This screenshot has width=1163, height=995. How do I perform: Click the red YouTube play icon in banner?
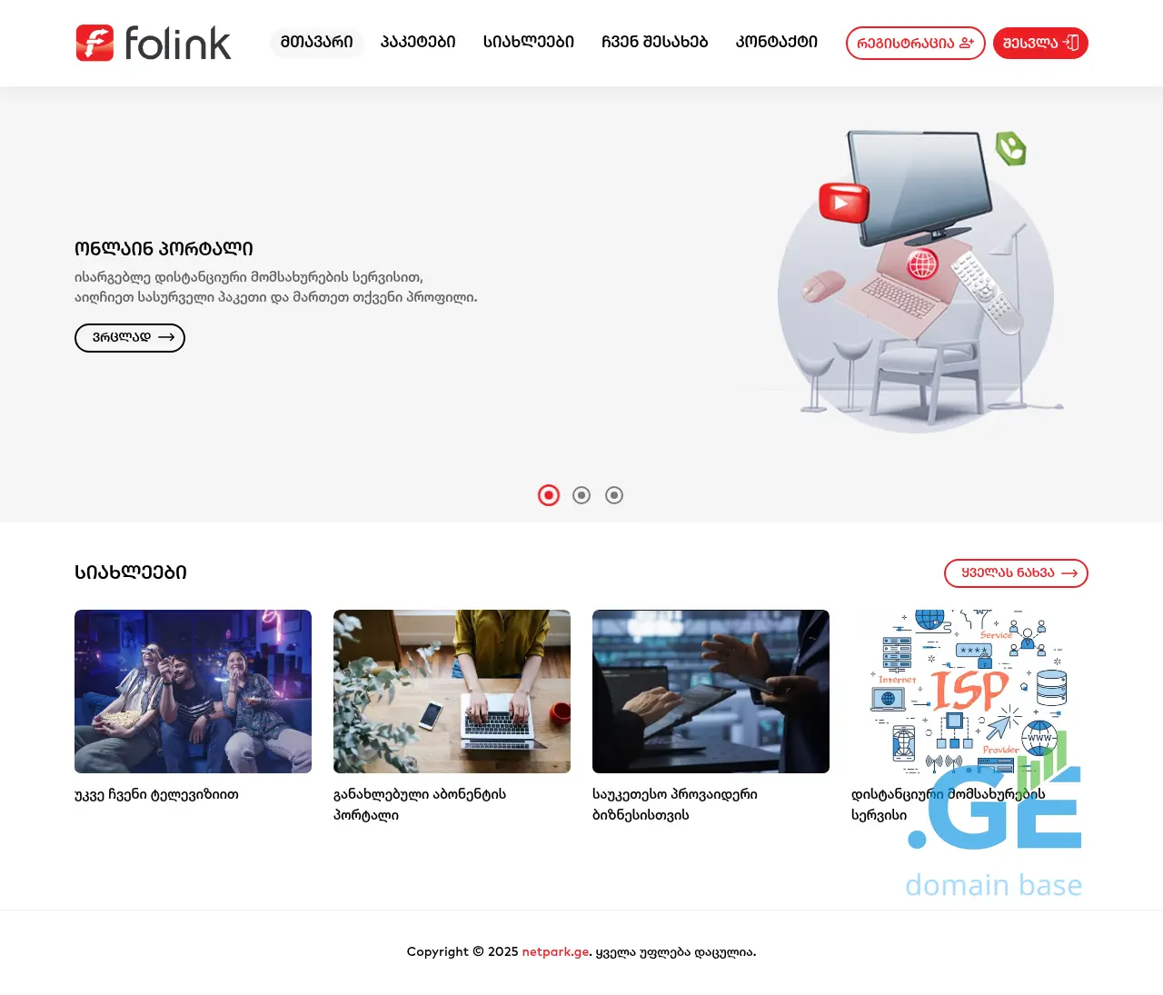point(844,202)
